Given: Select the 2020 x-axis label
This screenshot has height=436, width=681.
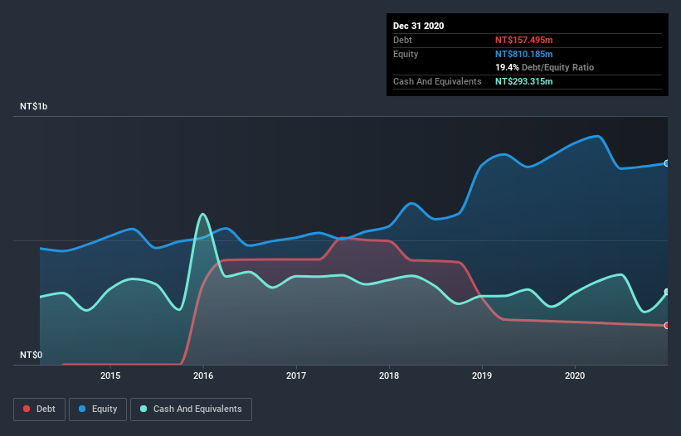Looking at the screenshot, I should [x=575, y=375].
